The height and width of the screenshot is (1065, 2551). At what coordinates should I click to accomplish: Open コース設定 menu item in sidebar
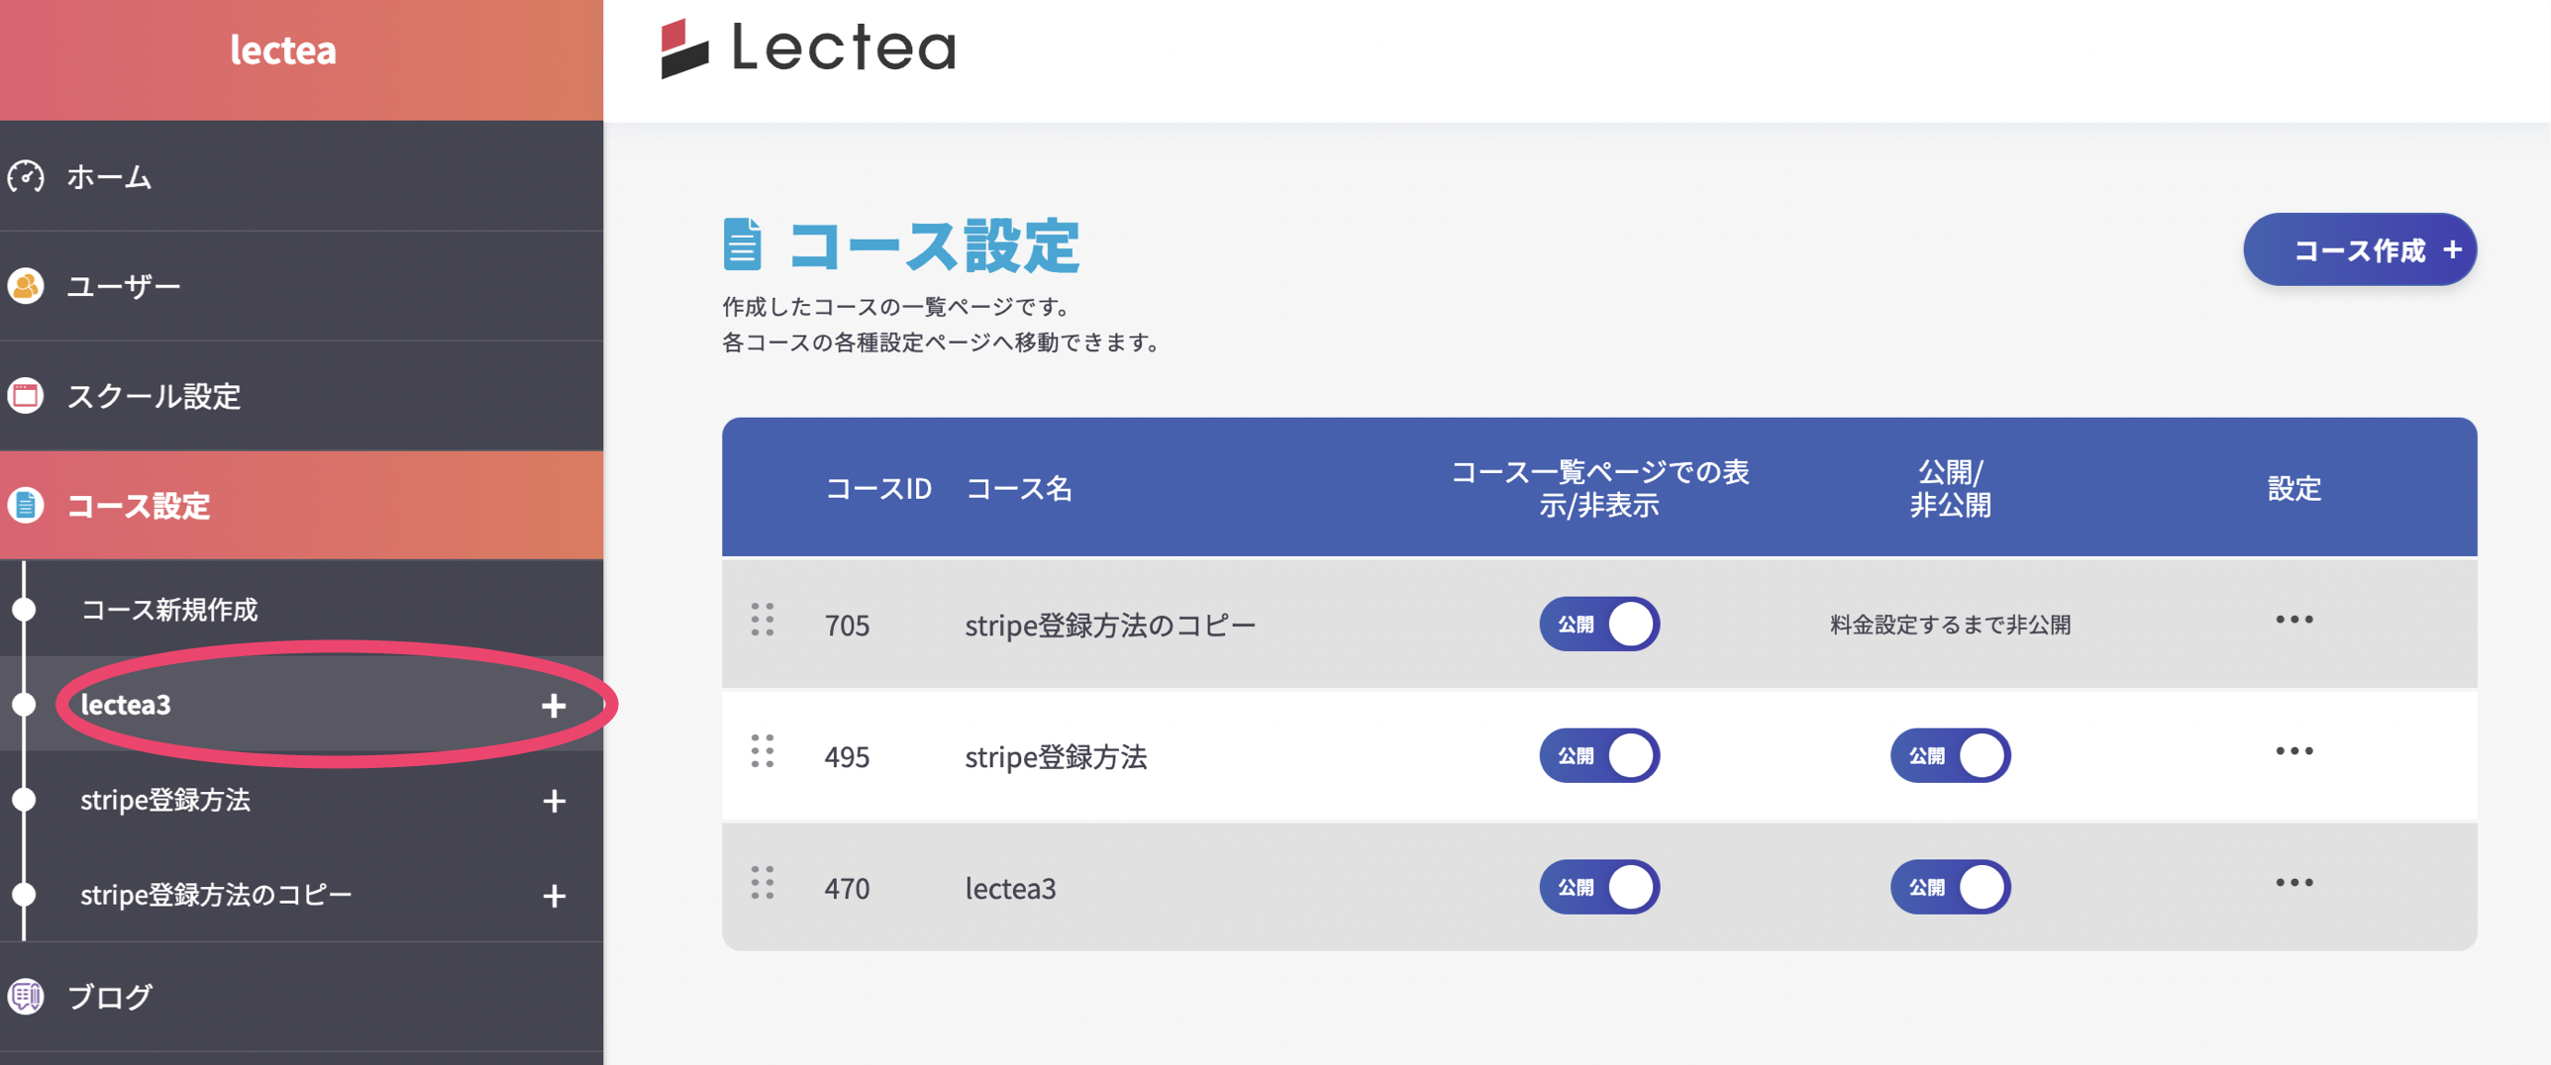click(x=139, y=506)
